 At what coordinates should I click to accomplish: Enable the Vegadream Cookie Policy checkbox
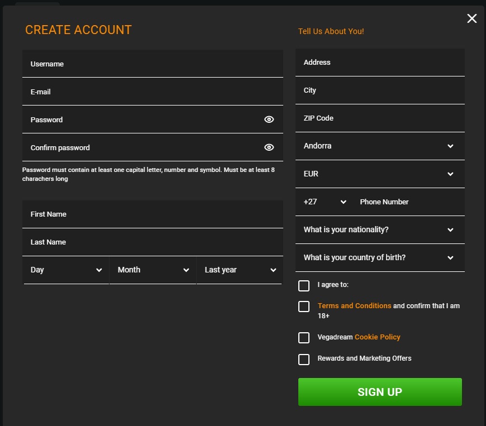[304, 338]
